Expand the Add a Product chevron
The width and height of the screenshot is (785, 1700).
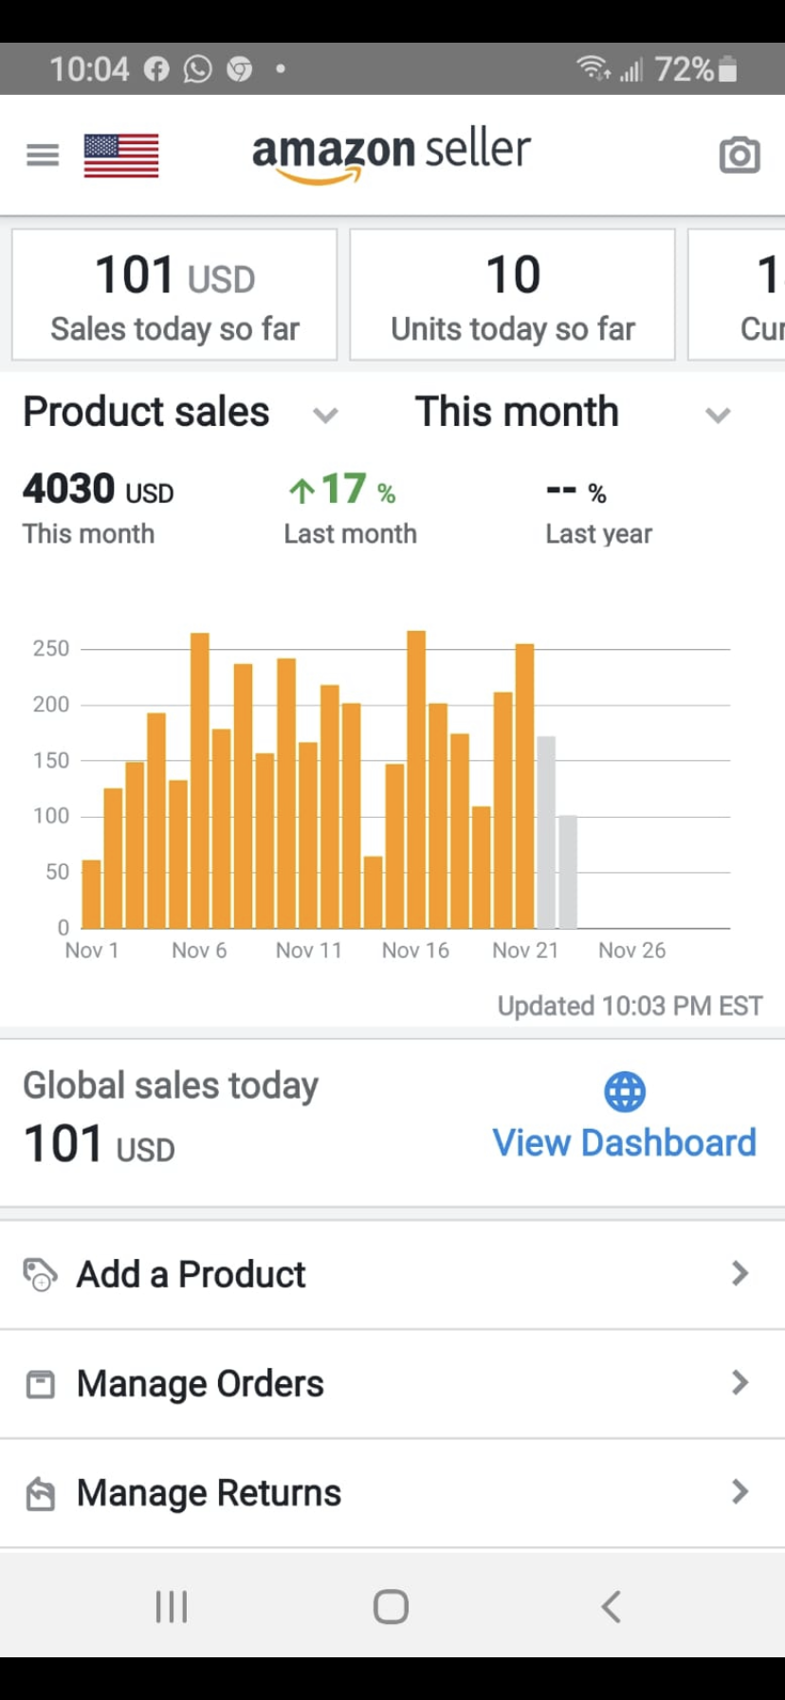point(740,1273)
